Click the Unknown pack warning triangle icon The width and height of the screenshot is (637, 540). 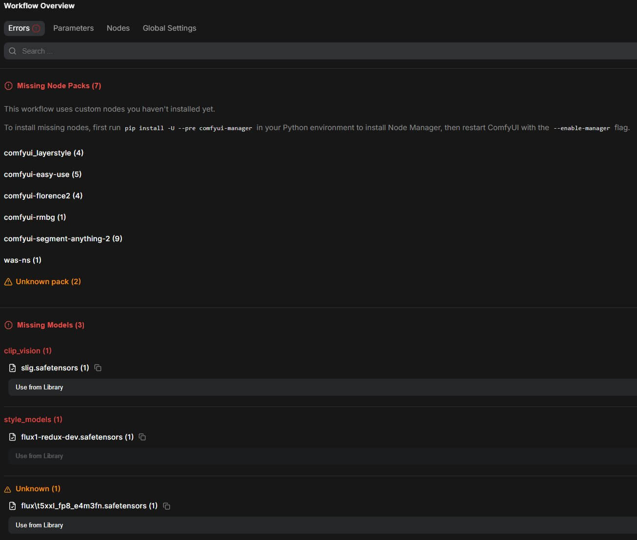[8, 282]
